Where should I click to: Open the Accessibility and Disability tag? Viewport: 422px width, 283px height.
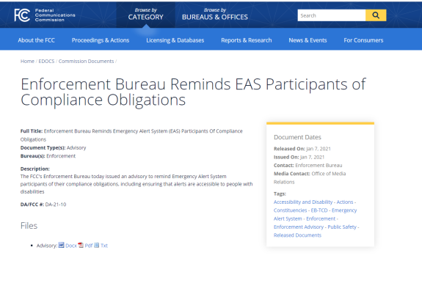pyautogui.click(x=303, y=202)
